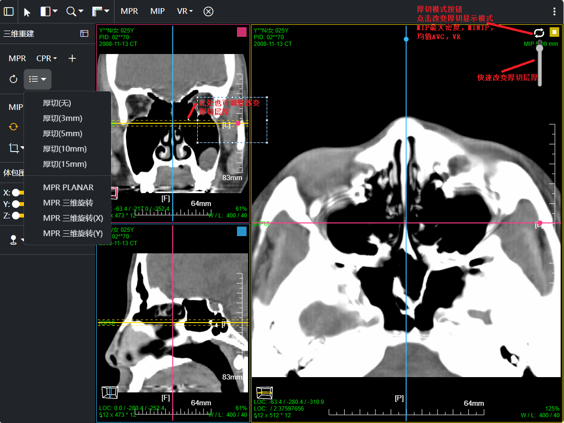
Task: Toggle the list options dropdown button
Action: coord(37,79)
